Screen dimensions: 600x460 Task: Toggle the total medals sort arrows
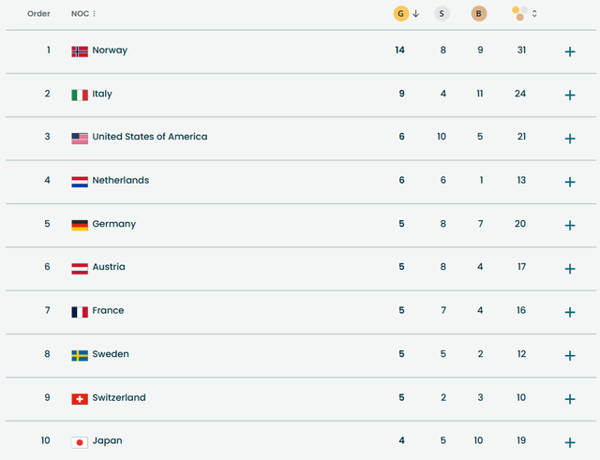(534, 13)
